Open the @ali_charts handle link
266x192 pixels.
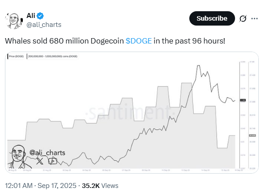pyautogui.click(x=44, y=25)
